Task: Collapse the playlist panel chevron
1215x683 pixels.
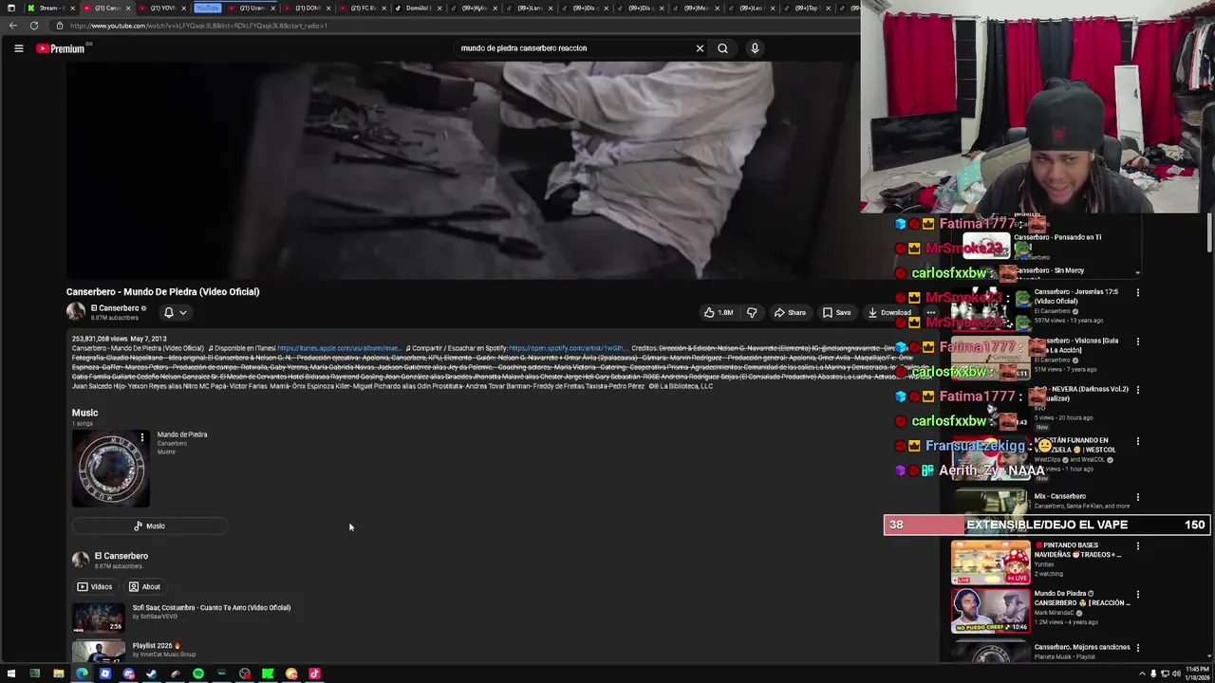Action: coord(1137,273)
